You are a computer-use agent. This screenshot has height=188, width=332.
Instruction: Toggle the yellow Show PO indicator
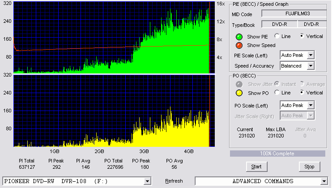[239, 93]
